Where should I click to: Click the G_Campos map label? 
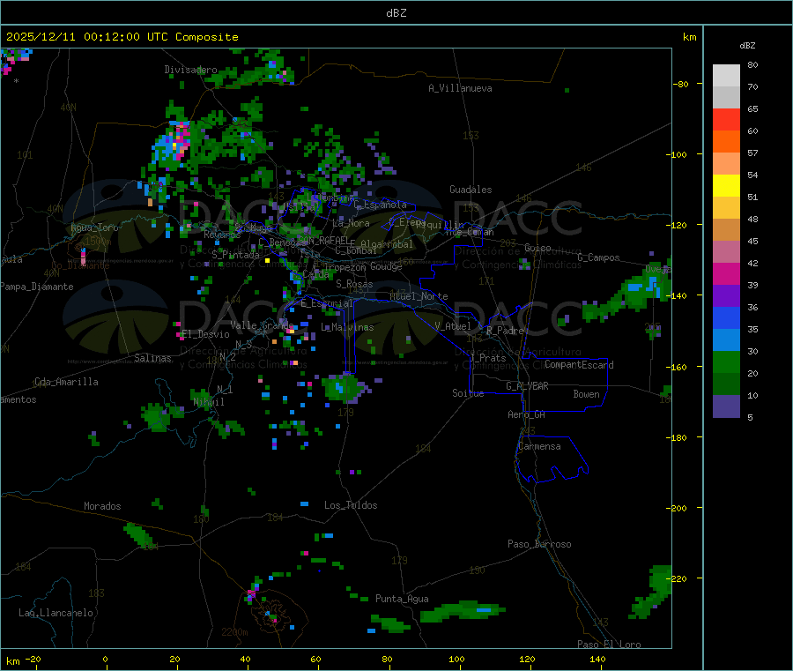[x=598, y=257]
